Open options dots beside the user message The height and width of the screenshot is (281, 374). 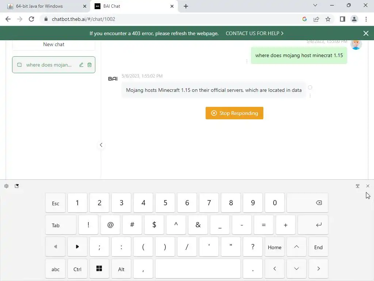click(247, 61)
